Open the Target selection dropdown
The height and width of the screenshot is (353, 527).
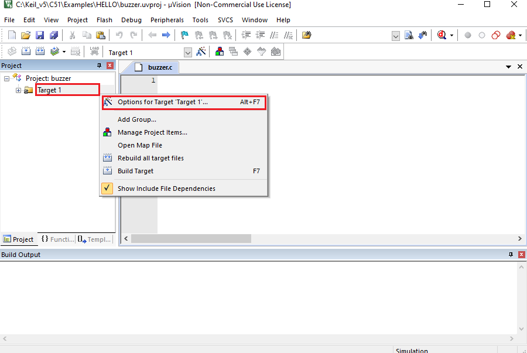click(x=187, y=52)
